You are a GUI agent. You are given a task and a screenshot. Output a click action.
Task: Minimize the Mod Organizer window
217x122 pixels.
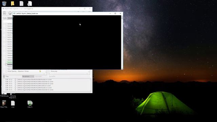80,8
